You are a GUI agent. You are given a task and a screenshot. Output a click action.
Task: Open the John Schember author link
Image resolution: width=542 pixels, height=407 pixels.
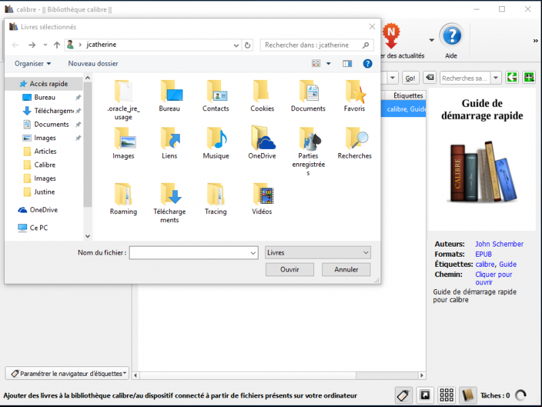click(x=499, y=244)
